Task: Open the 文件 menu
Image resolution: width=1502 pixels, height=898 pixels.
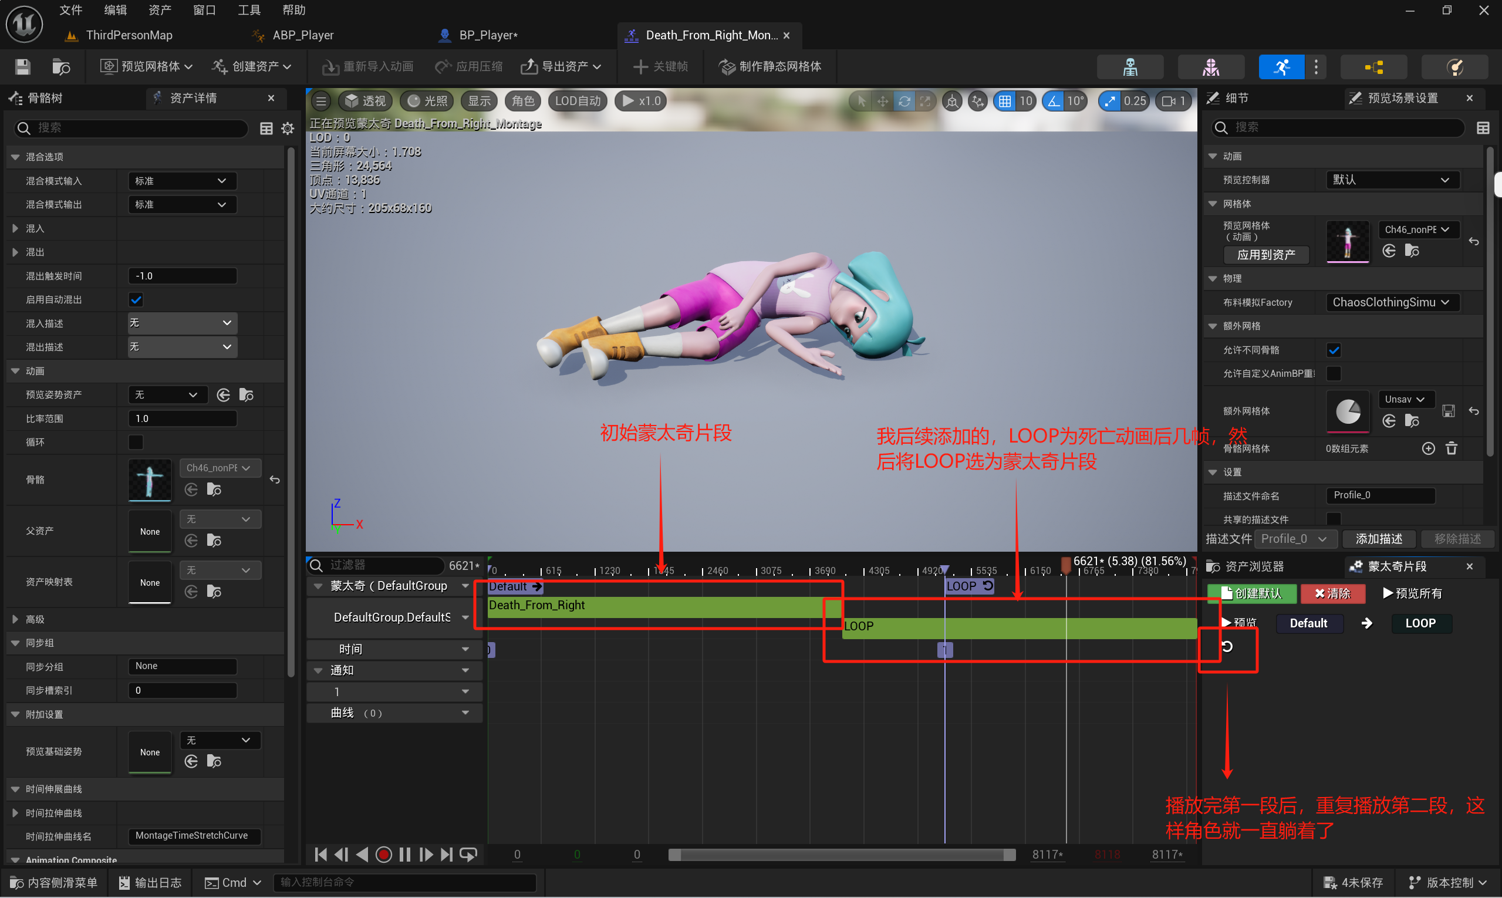Action: point(71,11)
